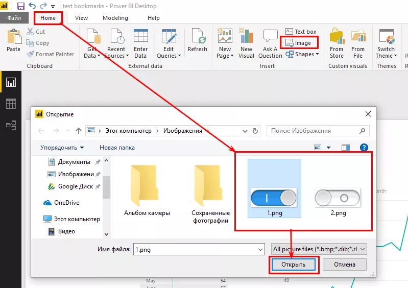Click Cut in Clipboard group

click(36, 32)
